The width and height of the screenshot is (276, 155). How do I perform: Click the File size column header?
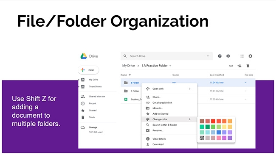click(x=249, y=75)
